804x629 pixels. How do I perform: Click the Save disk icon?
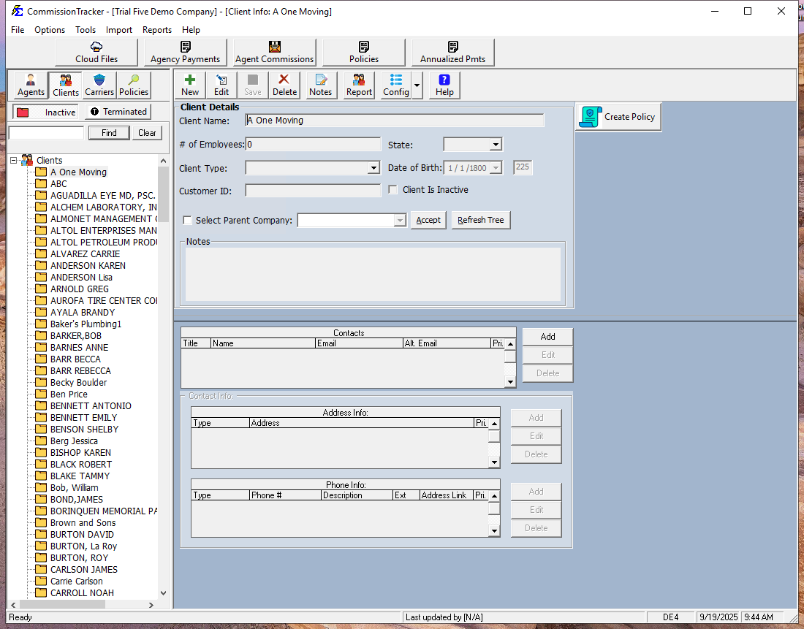click(x=252, y=85)
